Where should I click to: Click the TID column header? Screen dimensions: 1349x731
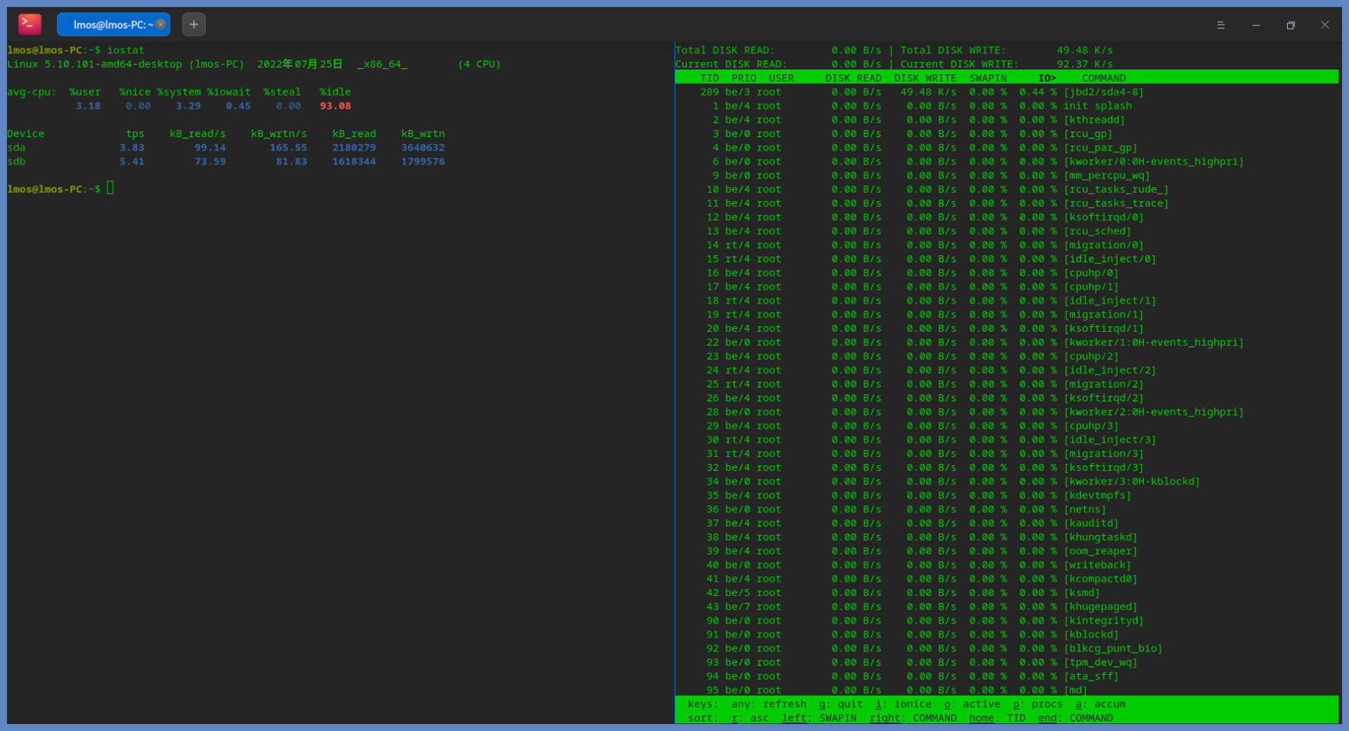710,78
